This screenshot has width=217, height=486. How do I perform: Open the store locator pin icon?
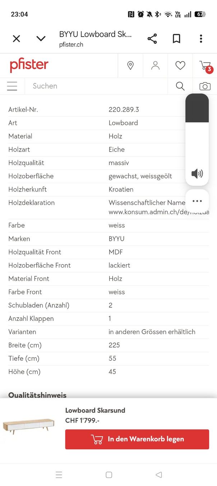pyautogui.click(x=130, y=66)
